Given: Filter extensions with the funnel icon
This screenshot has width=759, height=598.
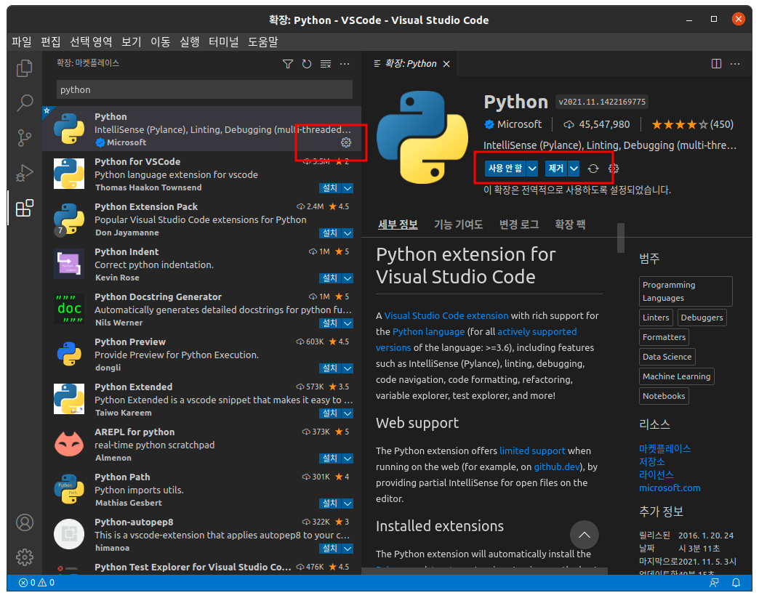Looking at the screenshot, I should click(287, 64).
